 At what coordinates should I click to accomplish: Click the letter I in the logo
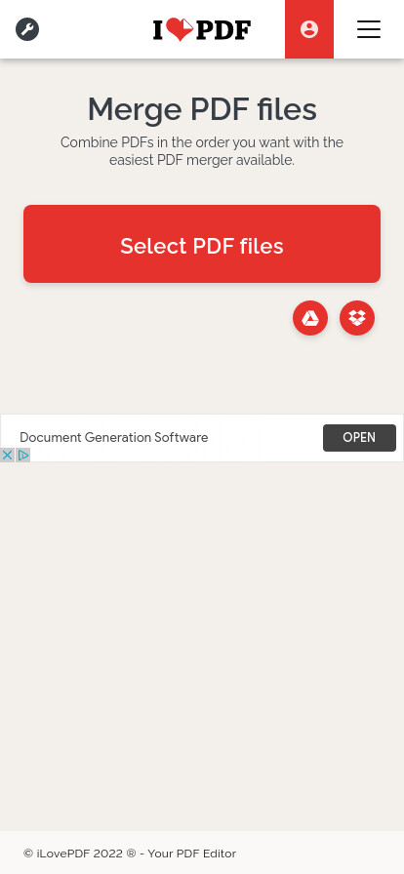click(x=158, y=30)
